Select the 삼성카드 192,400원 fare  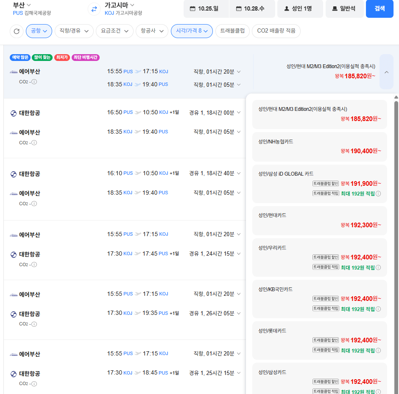pos(320,378)
